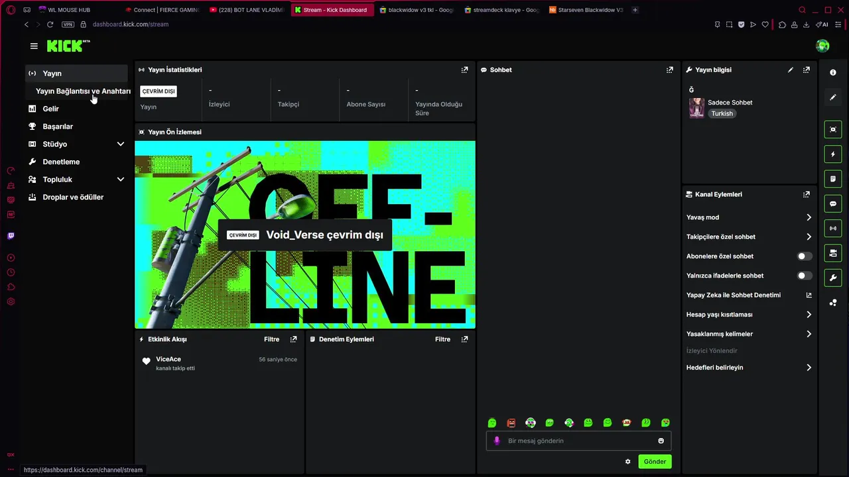Open Yasaklanmış kelimeler arrow

(809, 334)
